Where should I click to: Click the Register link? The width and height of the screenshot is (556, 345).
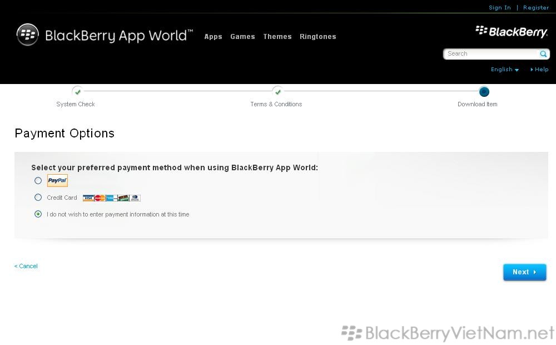point(536,7)
